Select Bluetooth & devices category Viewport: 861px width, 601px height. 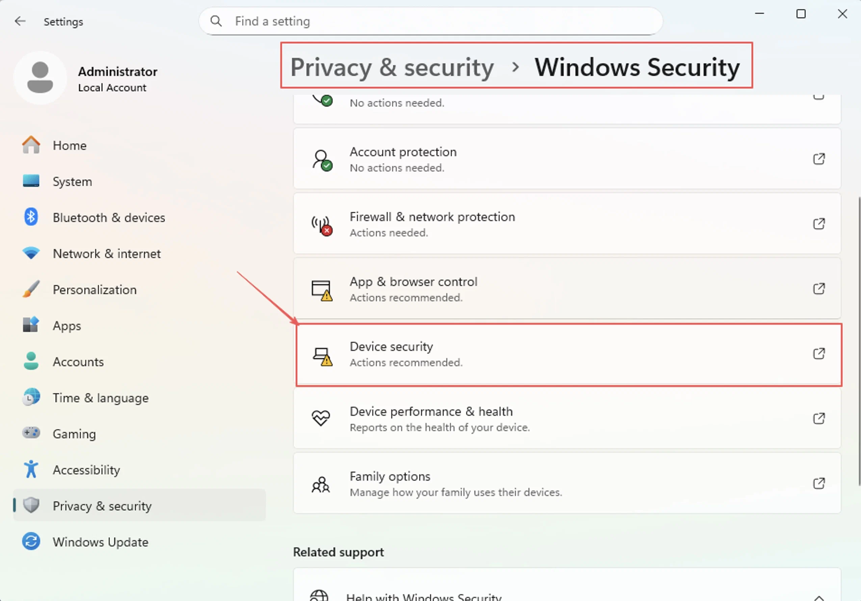point(139,217)
